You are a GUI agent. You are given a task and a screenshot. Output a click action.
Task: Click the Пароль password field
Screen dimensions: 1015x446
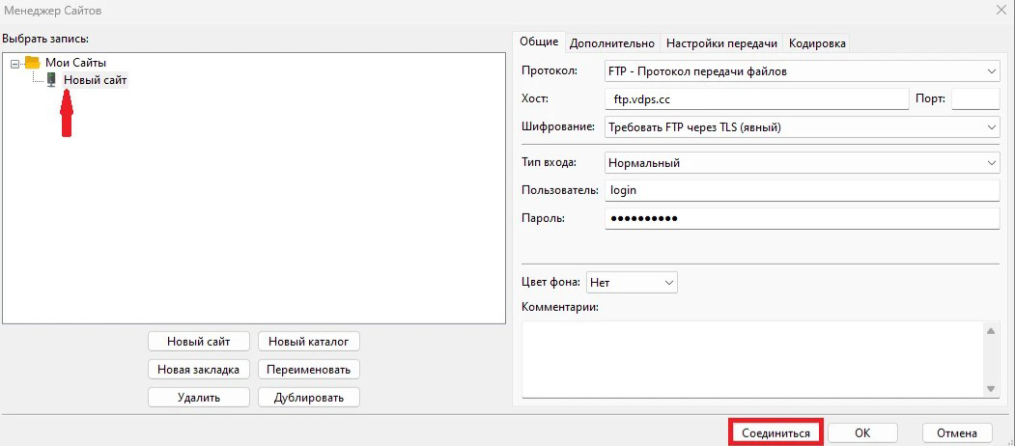click(x=802, y=218)
